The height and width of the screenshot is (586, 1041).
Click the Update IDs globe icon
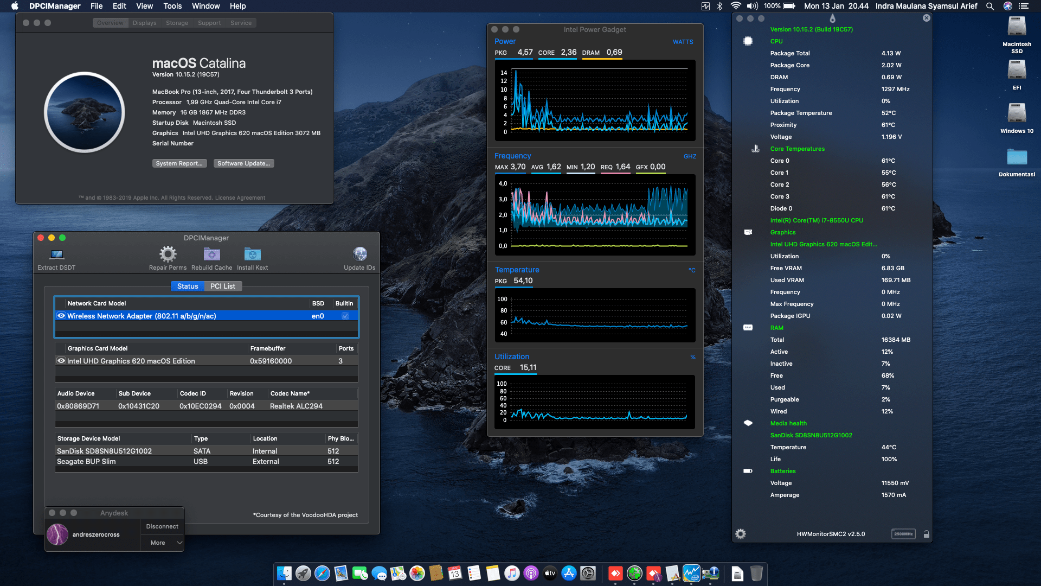pos(360,253)
